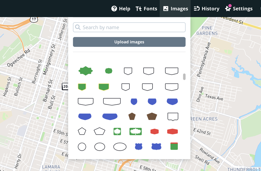Choose the square green maple leaf icon
The height and width of the screenshot is (171, 261).
coord(117,132)
